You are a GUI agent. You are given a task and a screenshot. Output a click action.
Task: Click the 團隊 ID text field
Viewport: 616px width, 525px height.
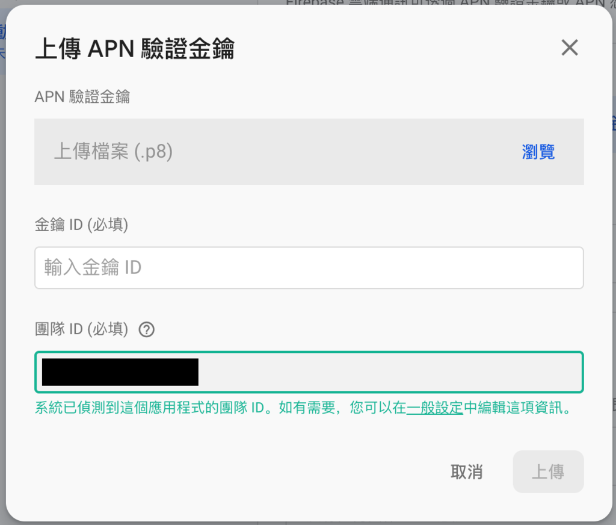pos(309,372)
